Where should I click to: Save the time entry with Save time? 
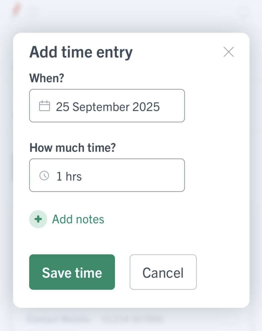tap(72, 272)
